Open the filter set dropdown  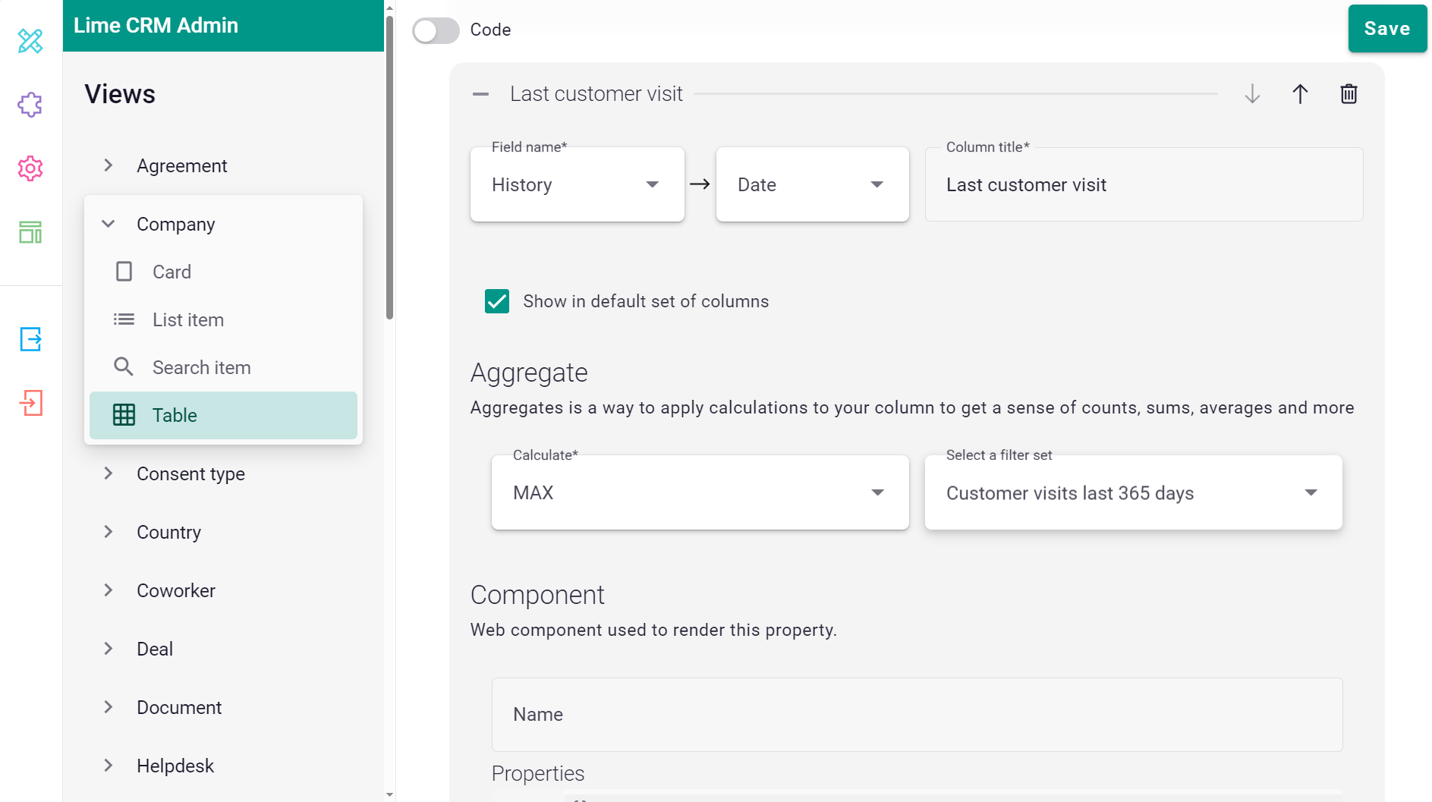click(1133, 492)
